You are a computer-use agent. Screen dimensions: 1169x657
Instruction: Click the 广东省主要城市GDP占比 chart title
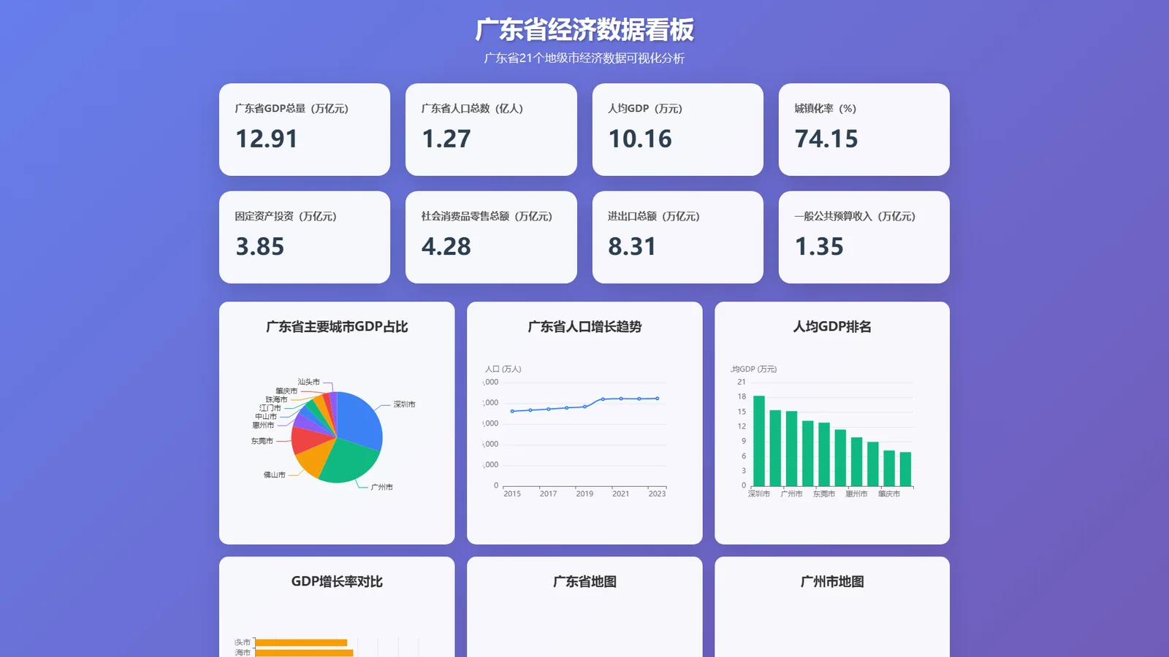337,326
